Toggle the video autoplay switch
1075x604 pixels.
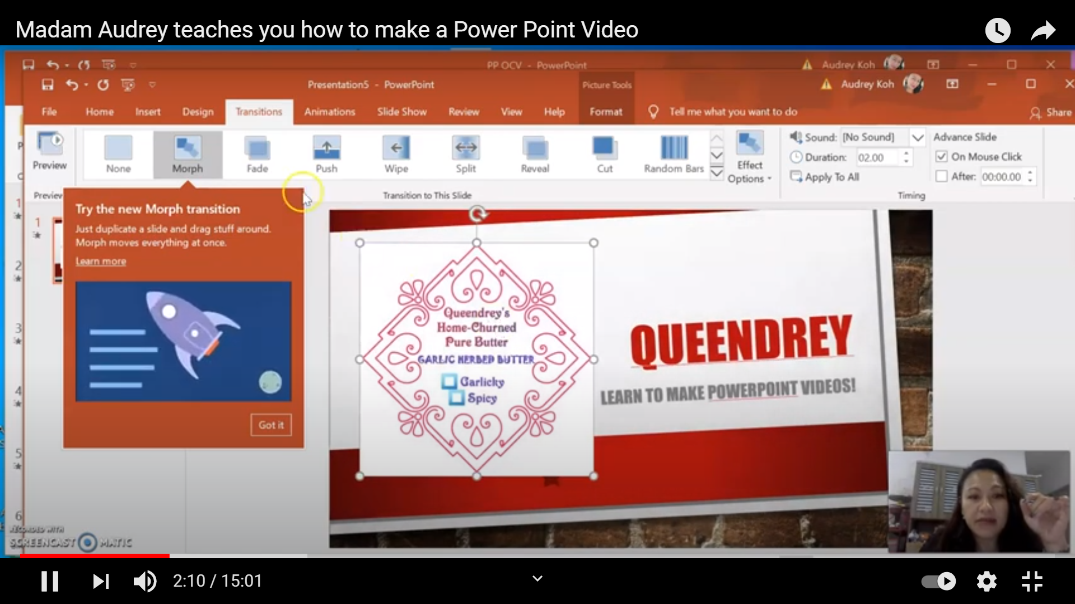click(x=939, y=581)
